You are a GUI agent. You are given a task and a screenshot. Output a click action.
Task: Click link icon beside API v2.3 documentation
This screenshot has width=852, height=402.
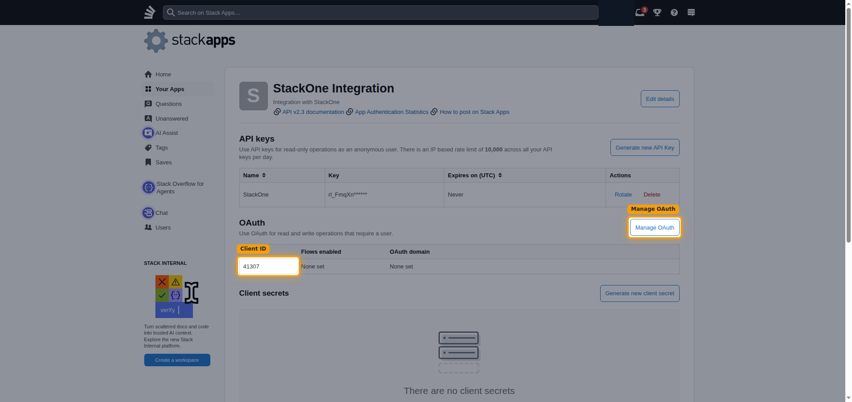point(277,112)
